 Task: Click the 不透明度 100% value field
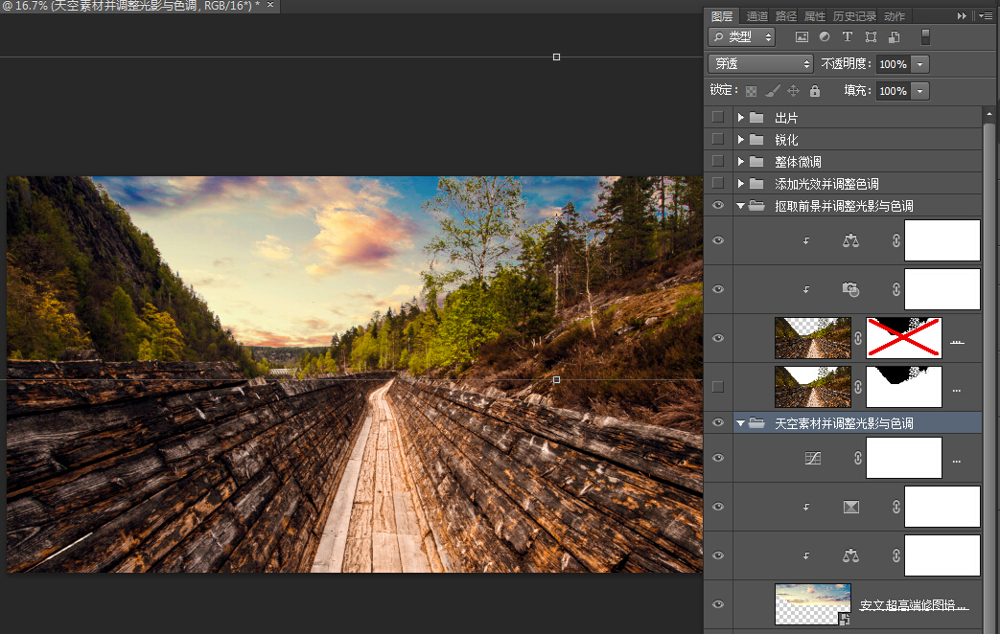point(894,64)
